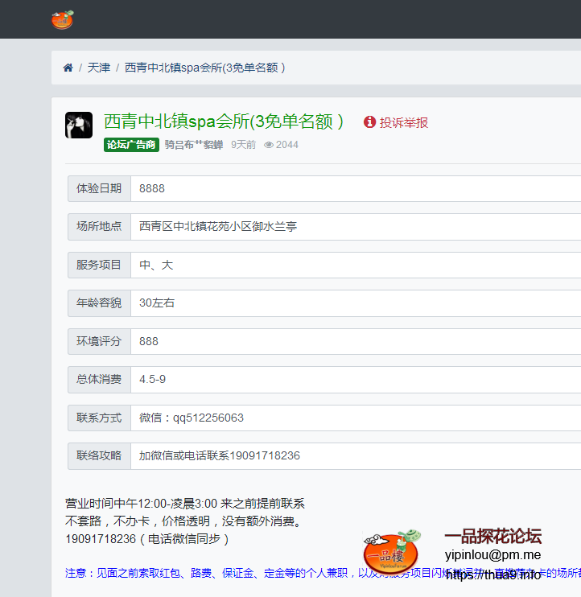581x597 pixels.
Task: Click the 体验日期 value field
Action: 354,188
